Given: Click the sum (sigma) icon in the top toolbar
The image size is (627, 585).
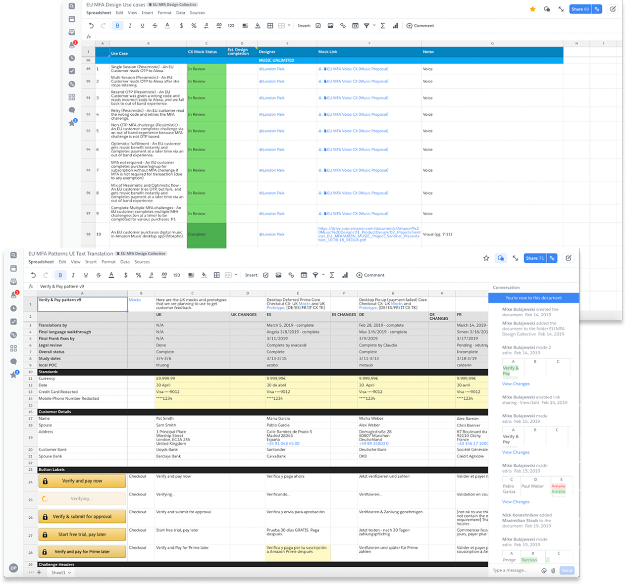Looking at the screenshot, I should 383,26.
